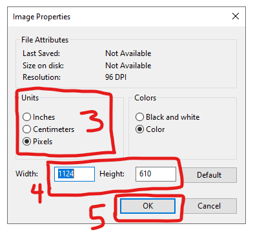
Task: Click the Image Properties title text
Action: [x=41, y=17]
